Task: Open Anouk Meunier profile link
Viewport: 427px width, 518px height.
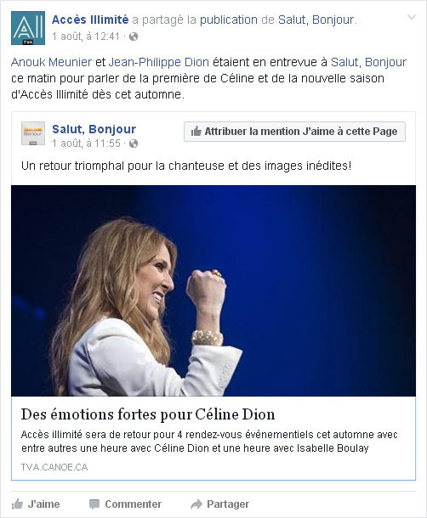Action: coord(51,62)
